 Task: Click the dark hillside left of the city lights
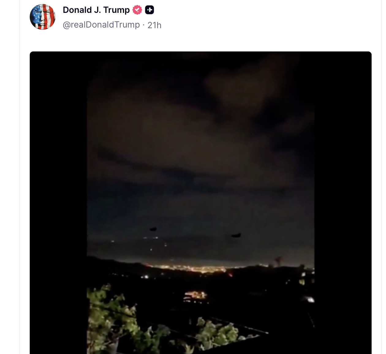coord(116,266)
